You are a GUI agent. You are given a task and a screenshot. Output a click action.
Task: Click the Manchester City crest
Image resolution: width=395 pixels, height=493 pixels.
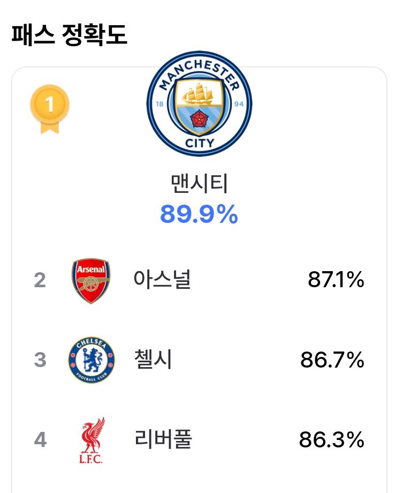coord(199,103)
